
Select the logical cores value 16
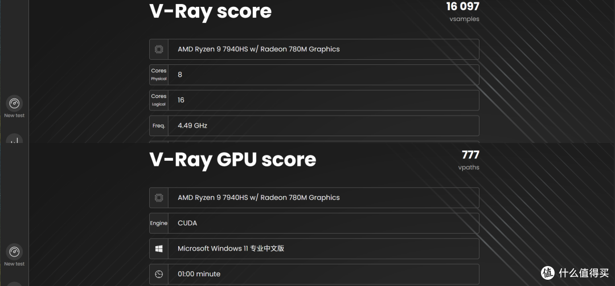coord(181,100)
